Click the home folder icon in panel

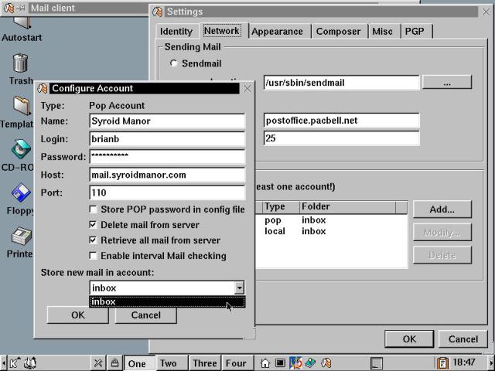tap(265, 362)
